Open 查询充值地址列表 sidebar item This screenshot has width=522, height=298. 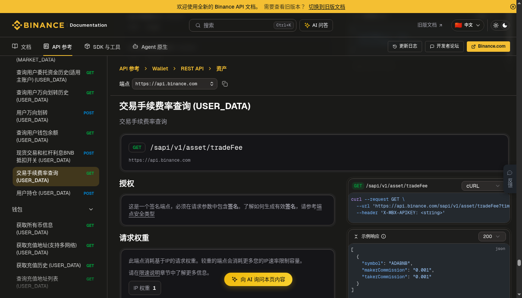[x=55, y=282]
